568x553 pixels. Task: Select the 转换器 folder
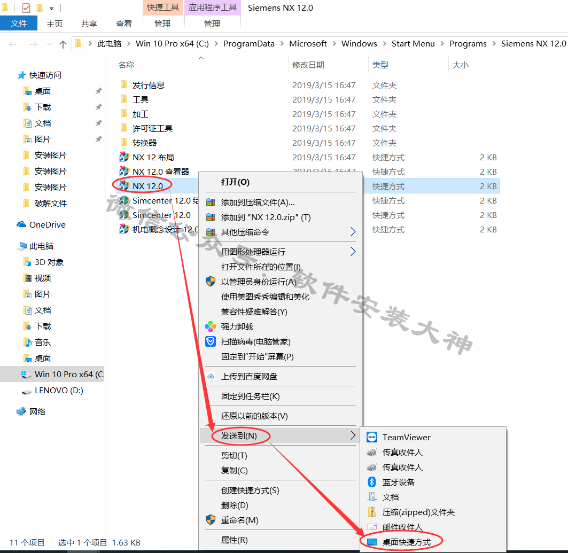click(144, 143)
